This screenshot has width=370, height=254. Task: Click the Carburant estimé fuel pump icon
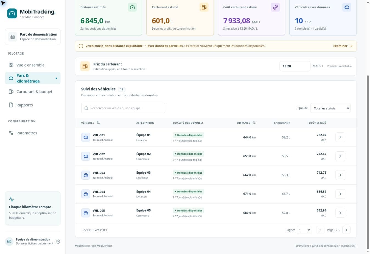point(204,7)
